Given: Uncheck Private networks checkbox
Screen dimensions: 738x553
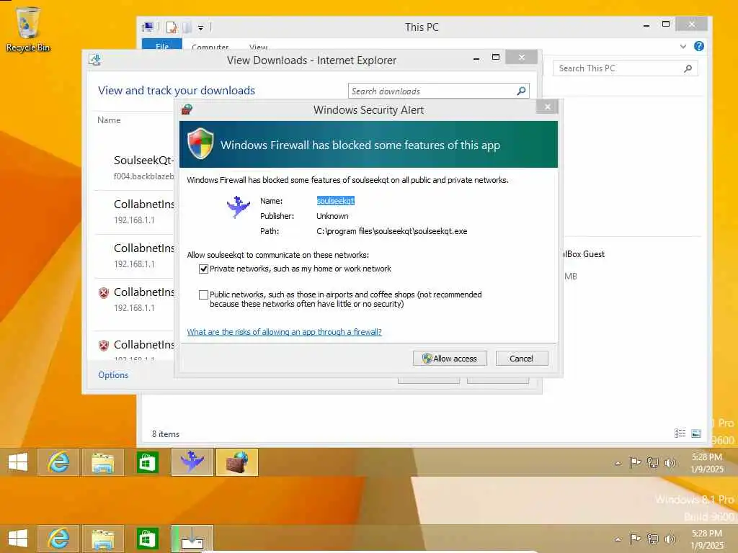Looking at the screenshot, I should (203, 269).
